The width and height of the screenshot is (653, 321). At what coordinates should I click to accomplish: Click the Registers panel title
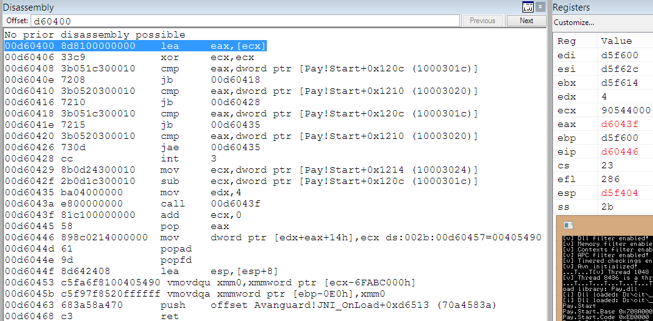(571, 8)
